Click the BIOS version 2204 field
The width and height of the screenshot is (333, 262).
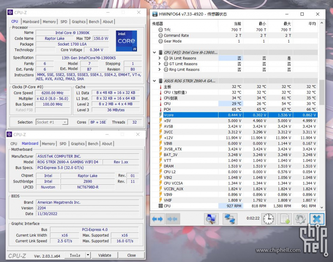click(88, 208)
